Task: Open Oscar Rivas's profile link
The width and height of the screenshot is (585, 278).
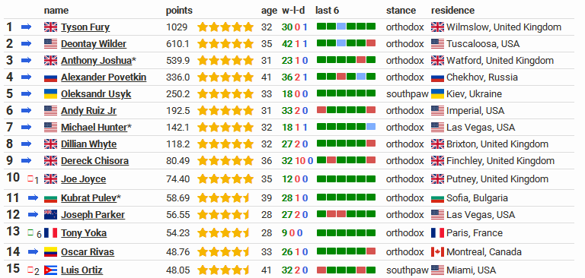Action: [x=88, y=252]
